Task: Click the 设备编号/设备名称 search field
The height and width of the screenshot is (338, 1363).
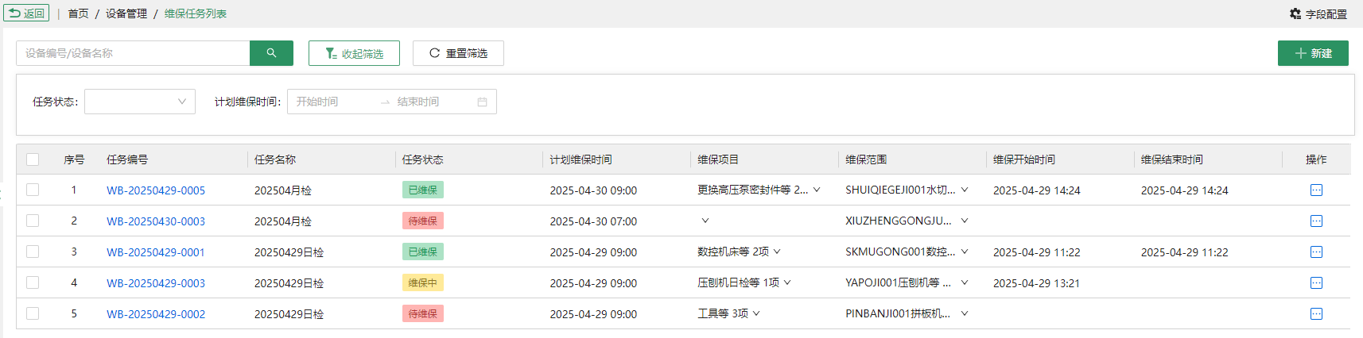Action: pos(133,53)
